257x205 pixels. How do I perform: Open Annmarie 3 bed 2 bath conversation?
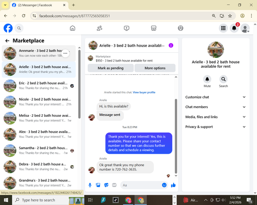tap(39, 53)
